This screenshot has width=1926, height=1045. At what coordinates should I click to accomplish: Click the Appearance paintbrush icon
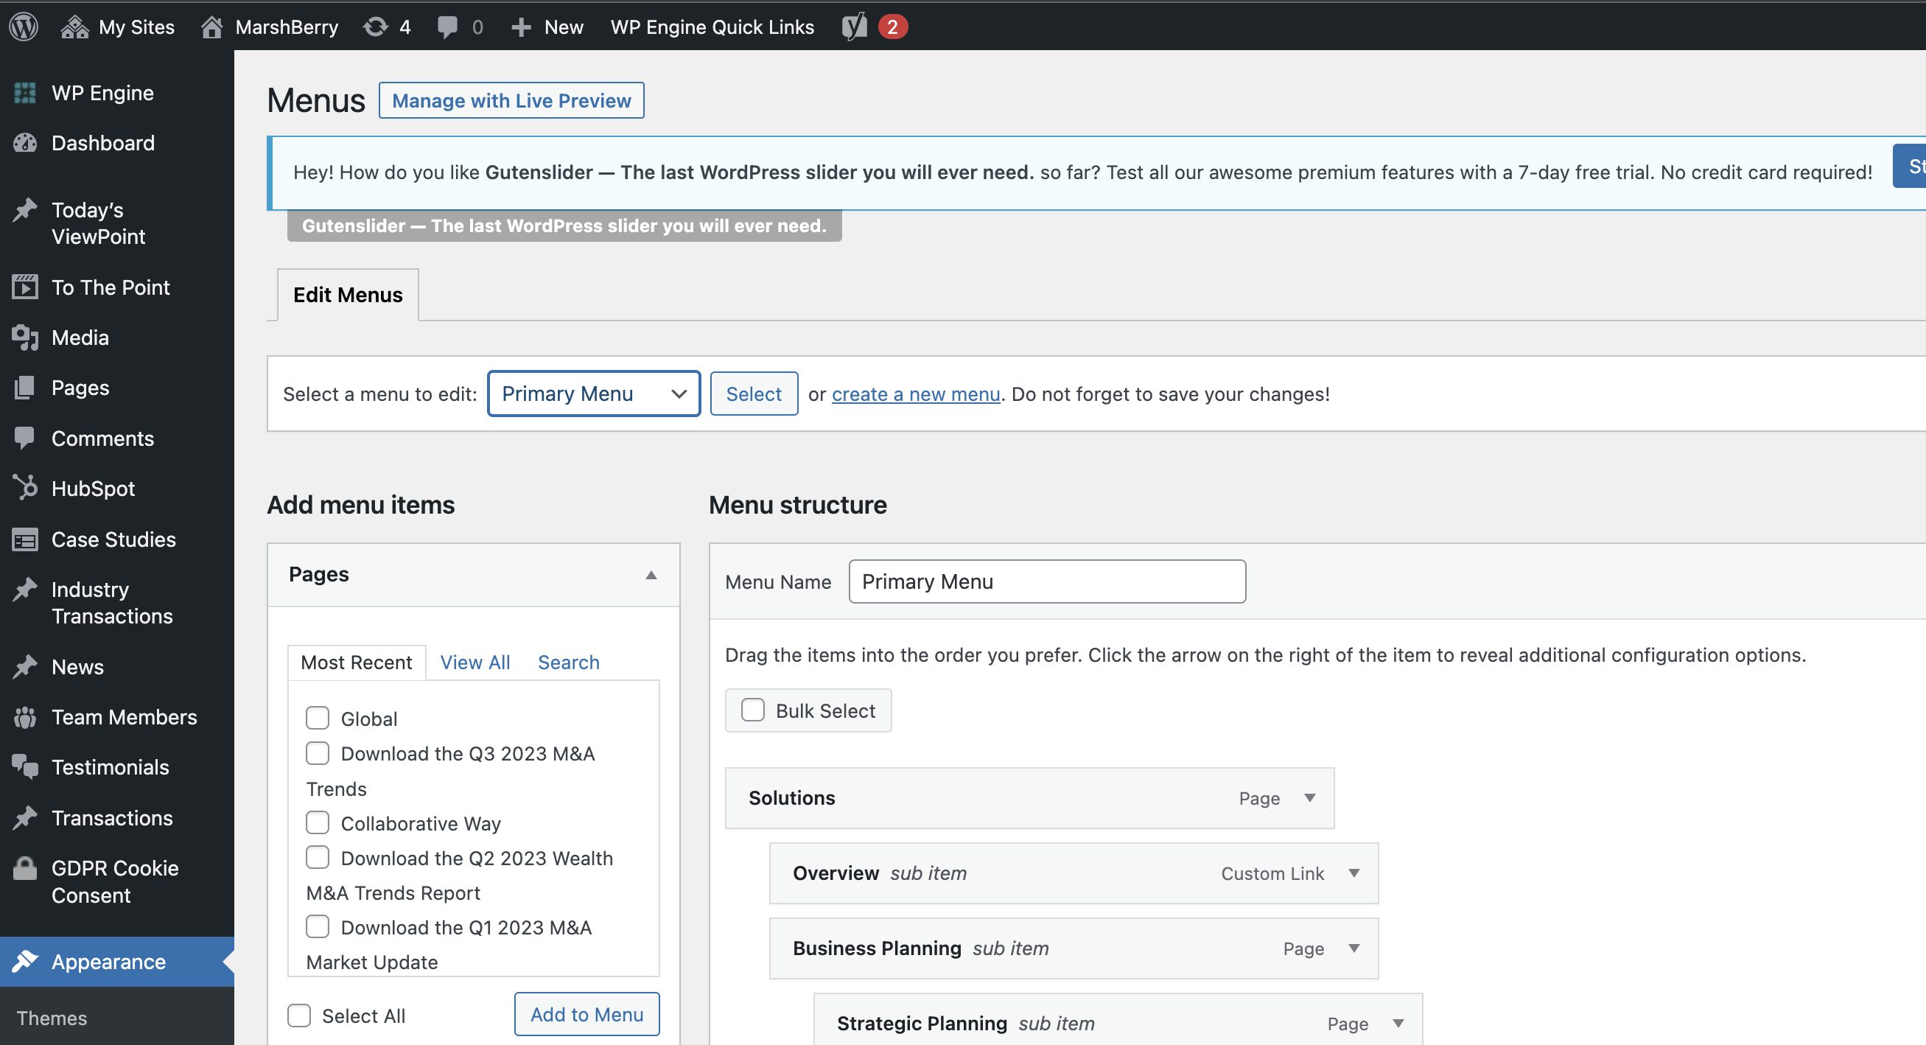[24, 961]
